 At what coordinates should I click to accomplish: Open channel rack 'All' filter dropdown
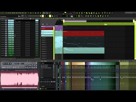[x=10, y=19]
